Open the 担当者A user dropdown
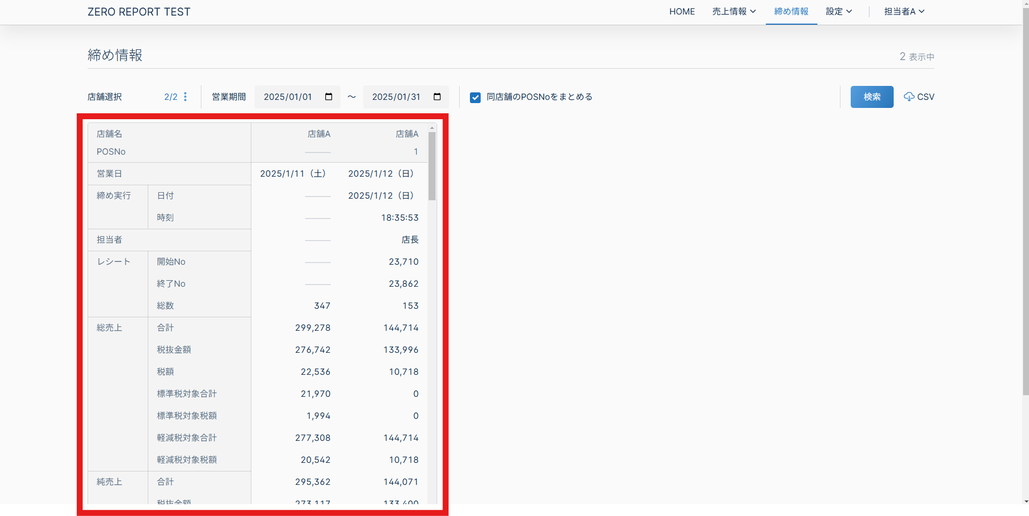 tap(904, 11)
